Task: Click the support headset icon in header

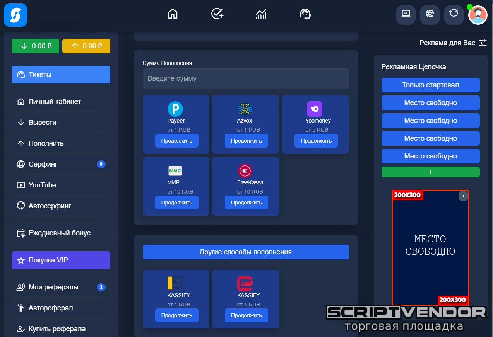Action: click(305, 14)
